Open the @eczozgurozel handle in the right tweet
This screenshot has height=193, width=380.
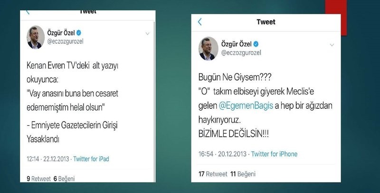[241, 53]
